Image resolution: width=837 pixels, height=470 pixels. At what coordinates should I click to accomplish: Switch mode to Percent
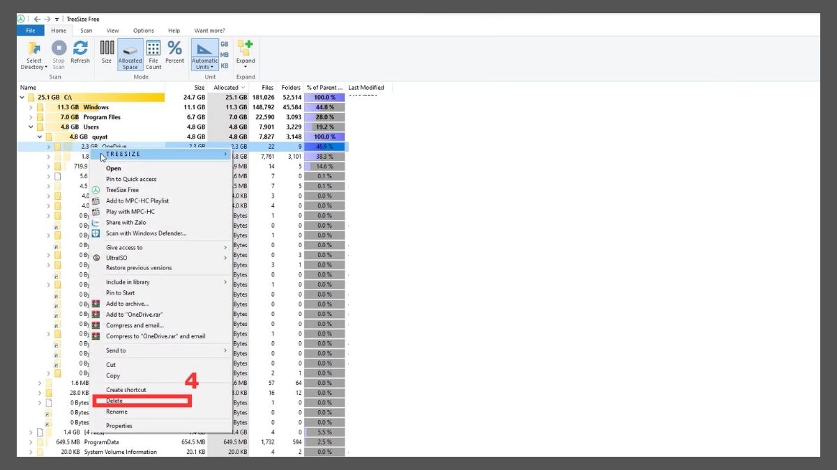(x=174, y=52)
